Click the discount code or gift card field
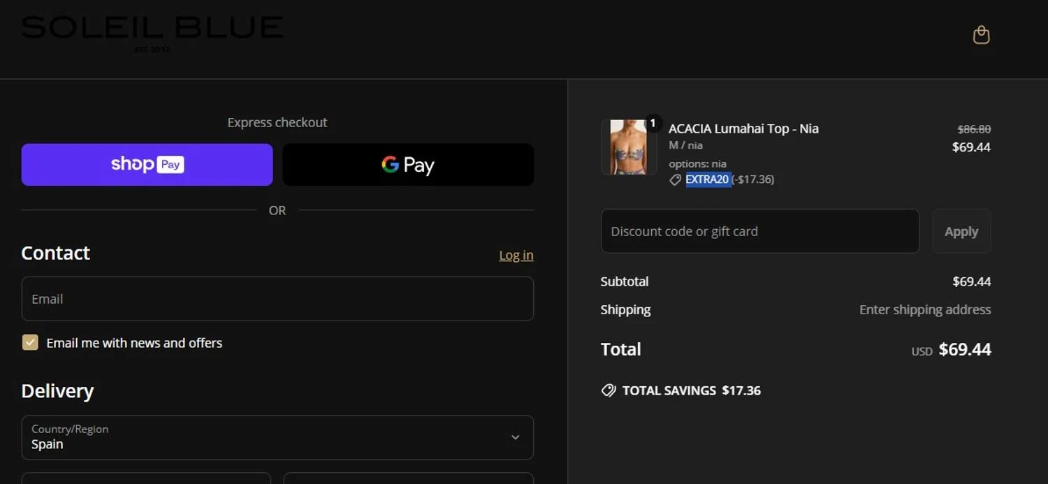 coord(760,231)
